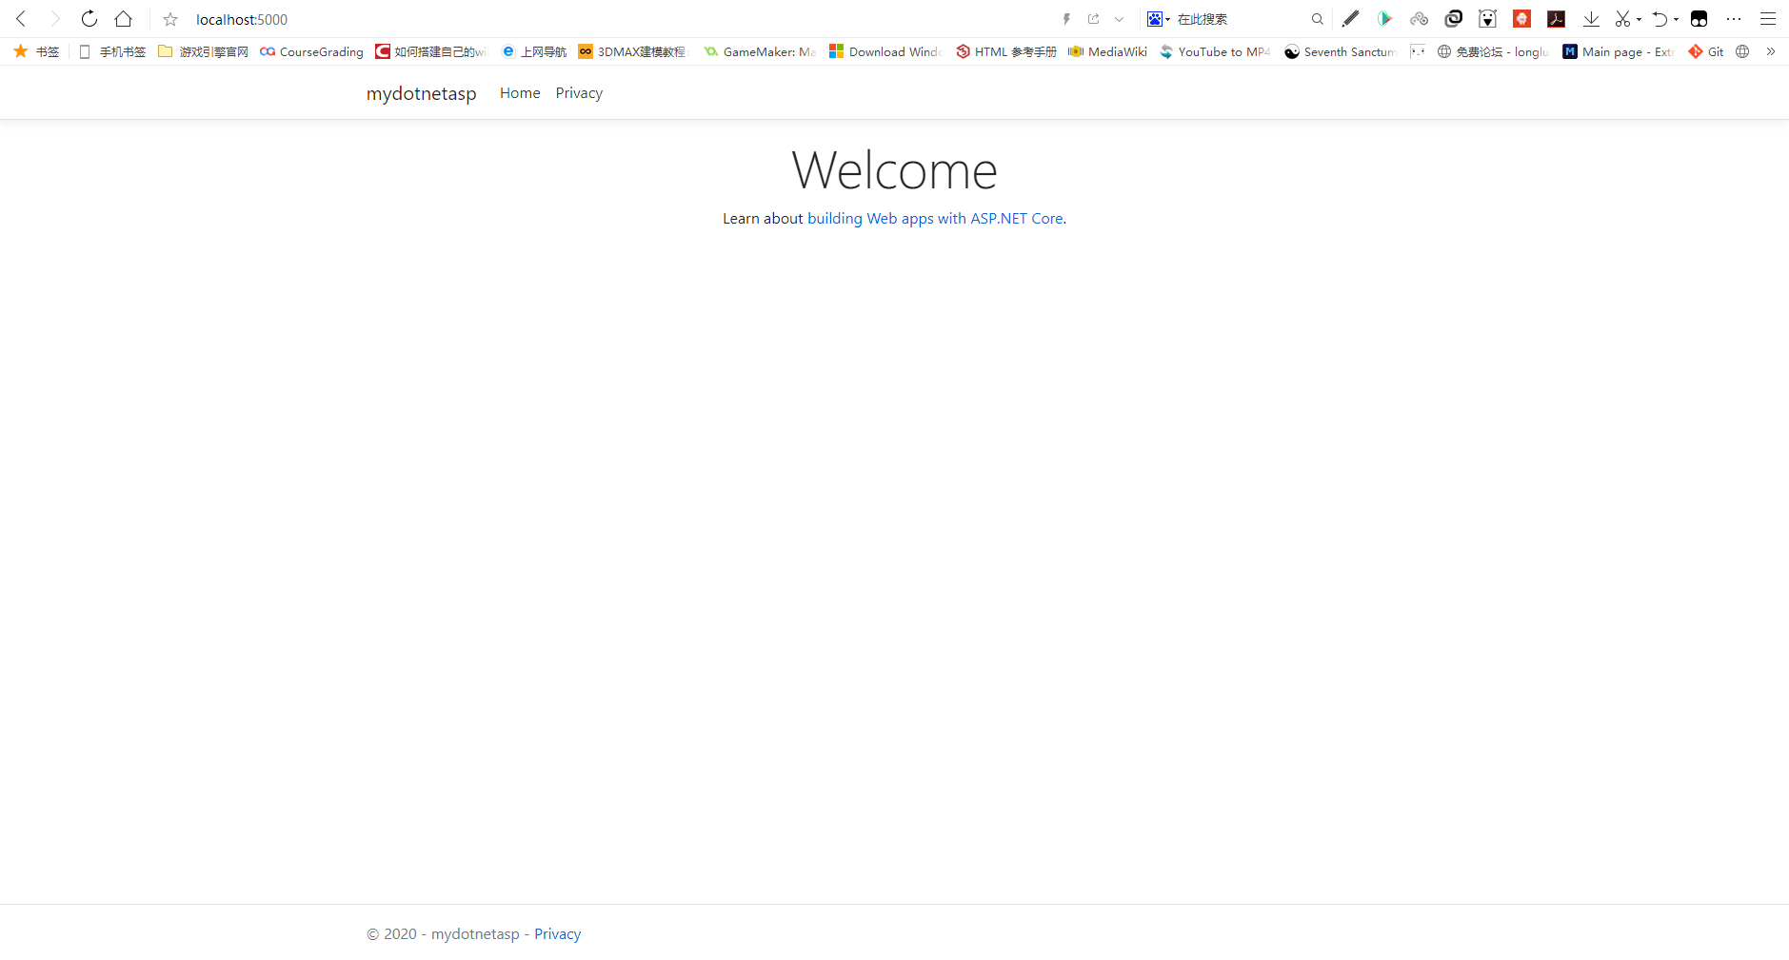This screenshot has width=1789, height=960.
Task: Click the black mask extension icon
Action: (1700, 19)
